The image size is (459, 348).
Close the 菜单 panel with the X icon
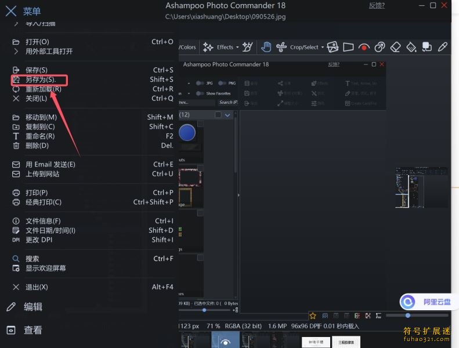[11, 11]
